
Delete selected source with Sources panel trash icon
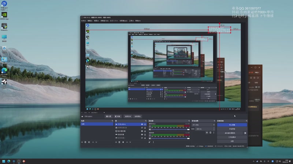119,142
